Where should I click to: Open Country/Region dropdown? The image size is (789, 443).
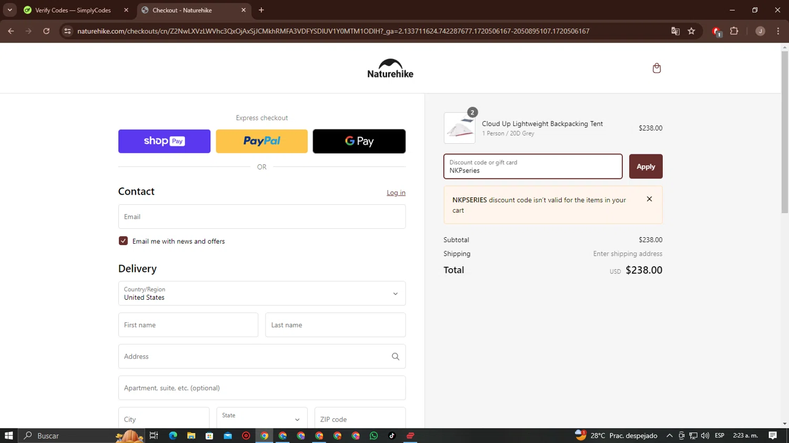262,293
